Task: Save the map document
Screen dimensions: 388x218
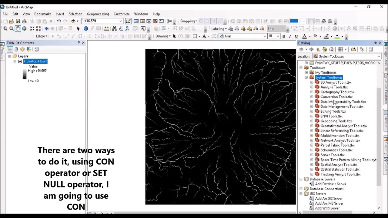Action: click(18, 21)
